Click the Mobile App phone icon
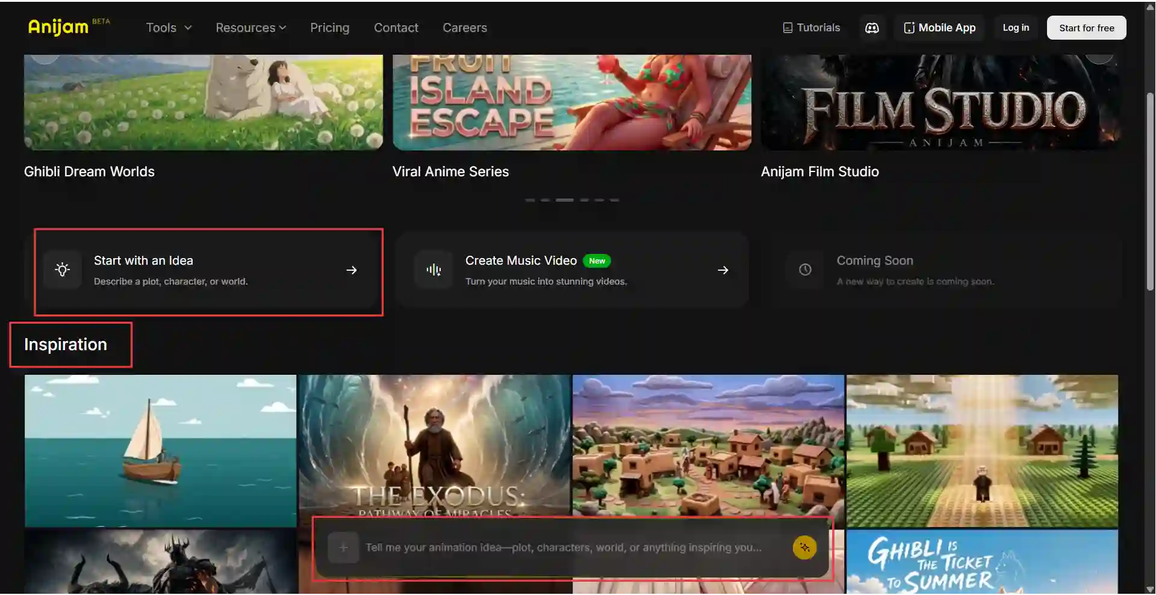The width and height of the screenshot is (1156, 595). pos(909,28)
